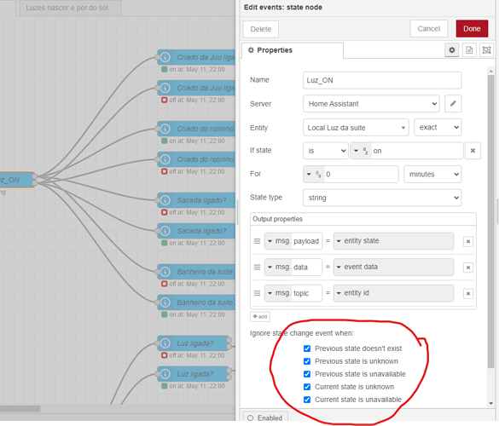Clear the If state condition
The height and width of the screenshot is (426, 499).
coord(473,151)
